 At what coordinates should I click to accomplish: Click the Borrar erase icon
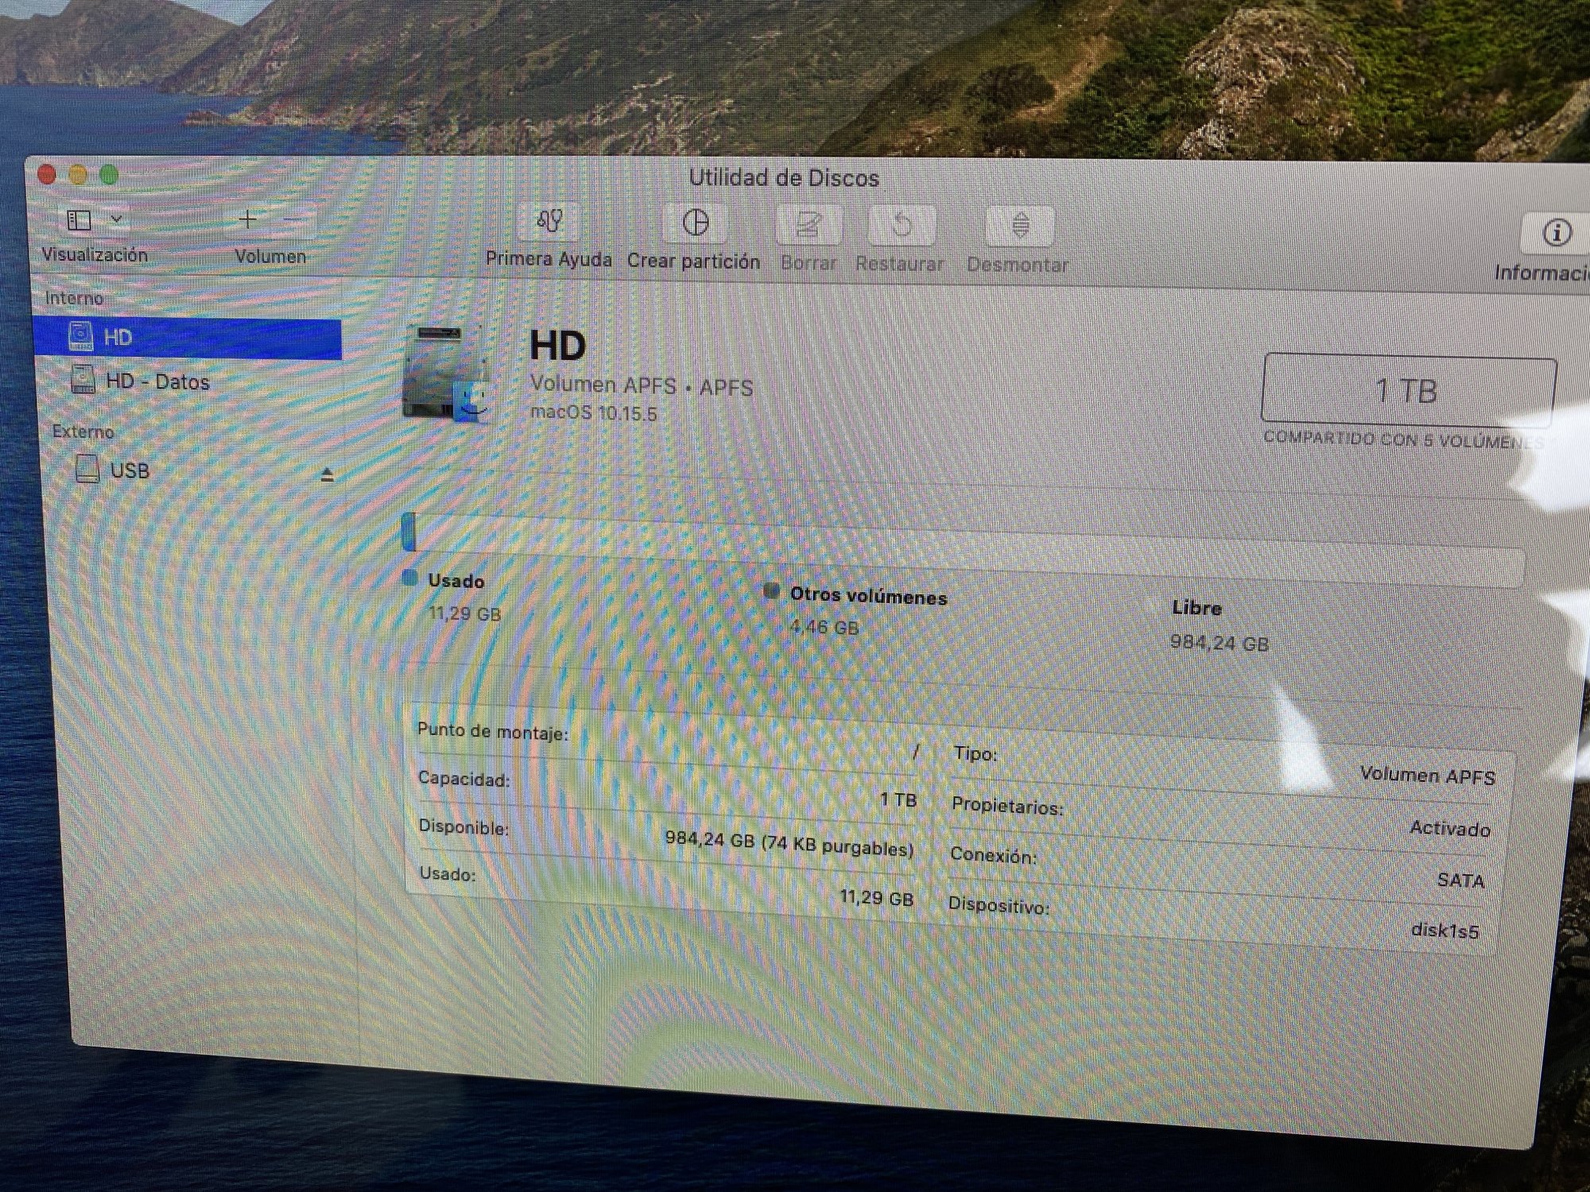808,225
